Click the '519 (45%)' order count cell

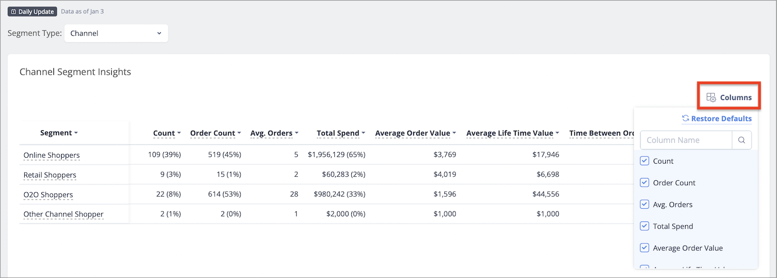pos(224,154)
